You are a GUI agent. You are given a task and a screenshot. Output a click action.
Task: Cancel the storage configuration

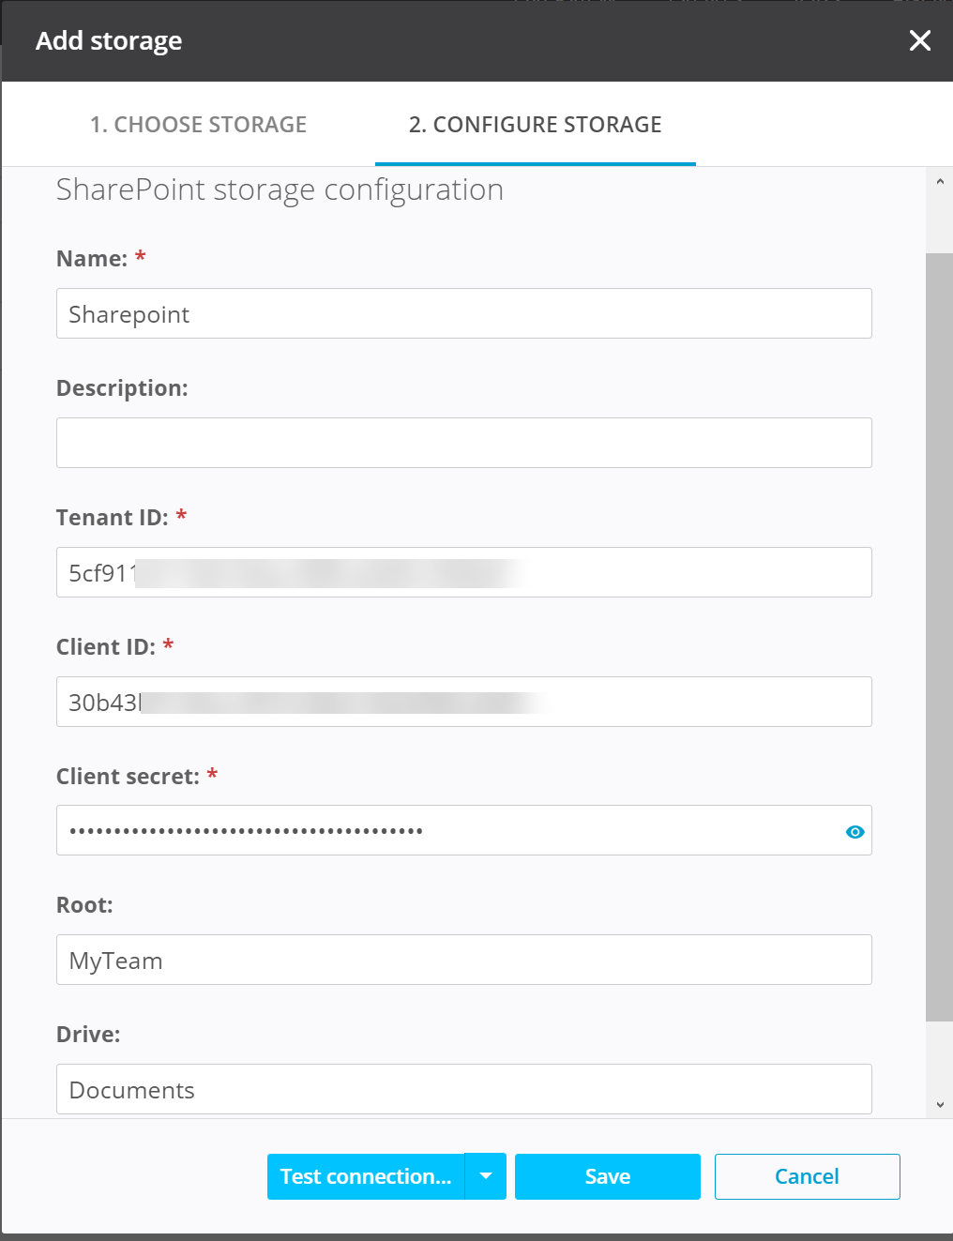(807, 1176)
